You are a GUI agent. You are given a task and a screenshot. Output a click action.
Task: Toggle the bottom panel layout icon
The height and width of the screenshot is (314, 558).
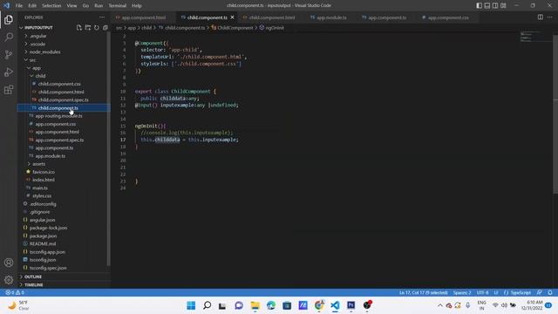[487, 5]
